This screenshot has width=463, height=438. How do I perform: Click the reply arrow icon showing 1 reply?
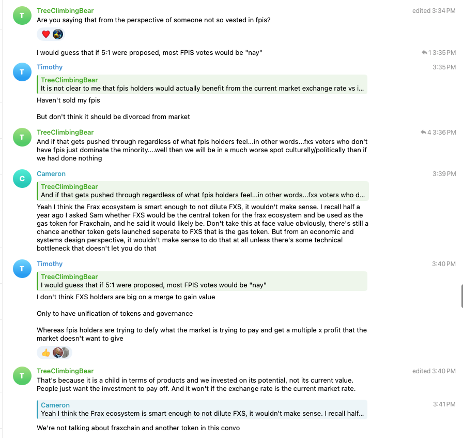click(x=424, y=52)
